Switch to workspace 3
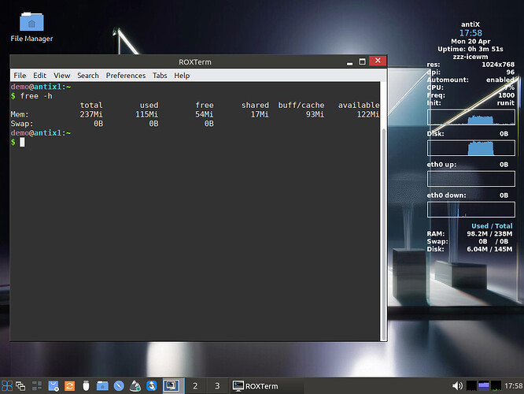This screenshot has width=524, height=394. pyautogui.click(x=217, y=386)
